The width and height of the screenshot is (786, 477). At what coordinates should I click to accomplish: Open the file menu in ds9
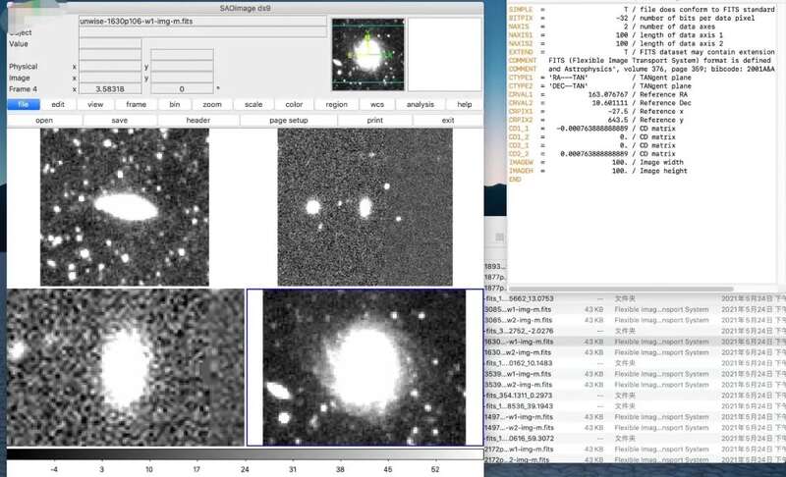pos(24,104)
